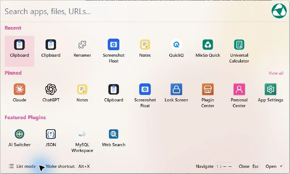This screenshot has height=174, width=290.
Task: Open Screenshot Float in the Pinned section
Action: coord(145,96)
